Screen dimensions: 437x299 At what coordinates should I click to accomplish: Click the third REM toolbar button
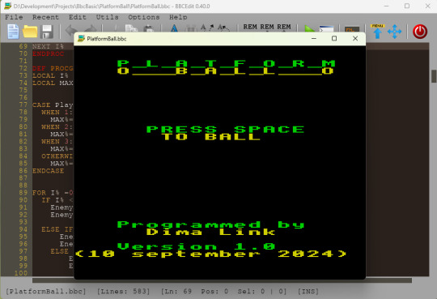click(284, 27)
